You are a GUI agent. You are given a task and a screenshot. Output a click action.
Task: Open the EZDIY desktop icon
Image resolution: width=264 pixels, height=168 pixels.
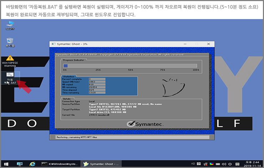(x=10, y=25)
